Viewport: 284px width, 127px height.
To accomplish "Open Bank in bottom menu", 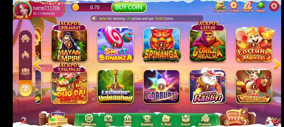I will click(x=128, y=120).
